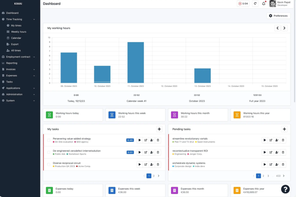Screen dimensions: 296x197
Task: Click the 0:01 duration badge
Action: point(130,152)
